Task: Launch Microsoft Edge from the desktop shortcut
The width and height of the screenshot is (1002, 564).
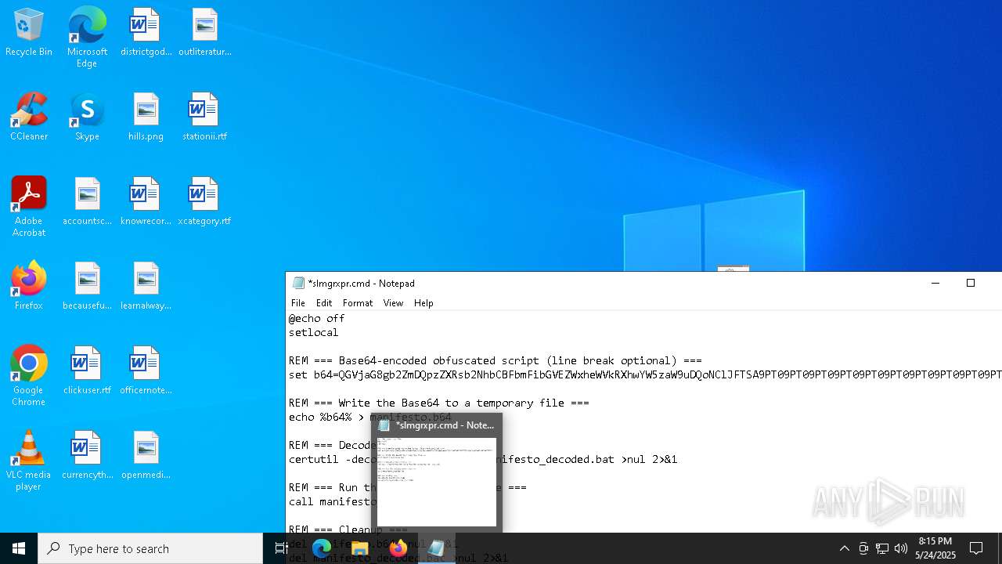Action: (87, 37)
